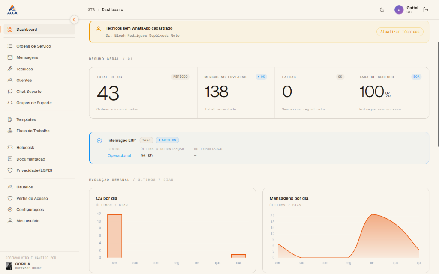Open Helpdesk page

click(39, 147)
